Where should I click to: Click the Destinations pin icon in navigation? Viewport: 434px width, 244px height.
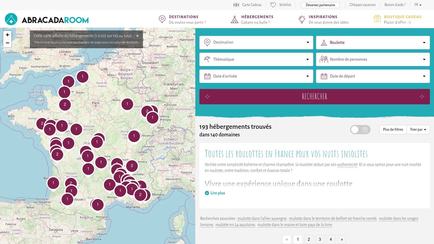tap(162, 19)
